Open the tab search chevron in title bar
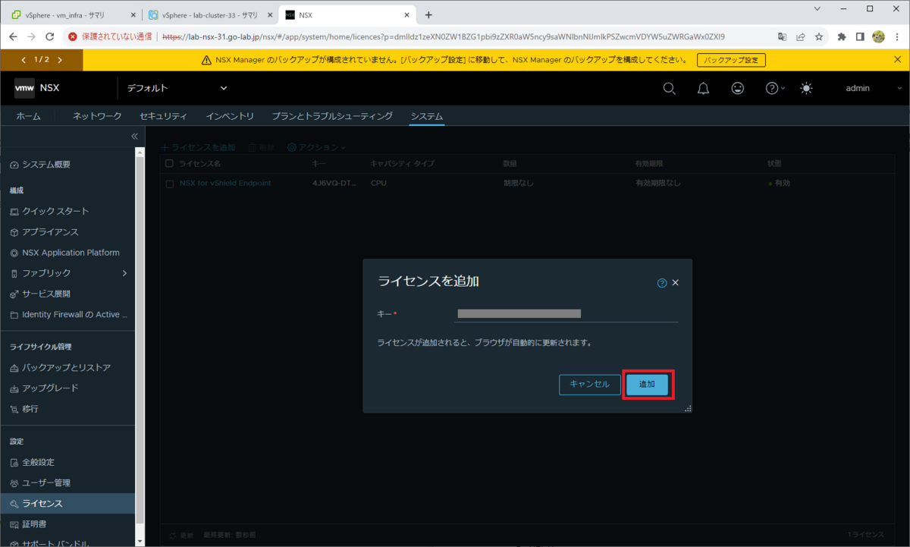This screenshot has width=910, height=547. tap(817, 8)
